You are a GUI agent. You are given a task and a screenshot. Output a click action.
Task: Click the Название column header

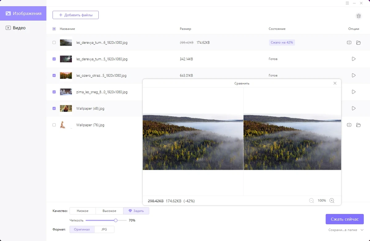click(67, 29)
